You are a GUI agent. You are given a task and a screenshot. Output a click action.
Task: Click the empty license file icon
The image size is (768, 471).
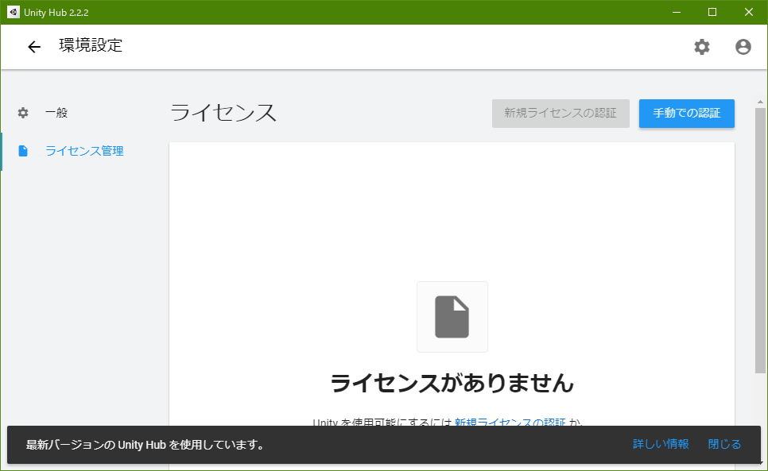(x=452, y=317)
